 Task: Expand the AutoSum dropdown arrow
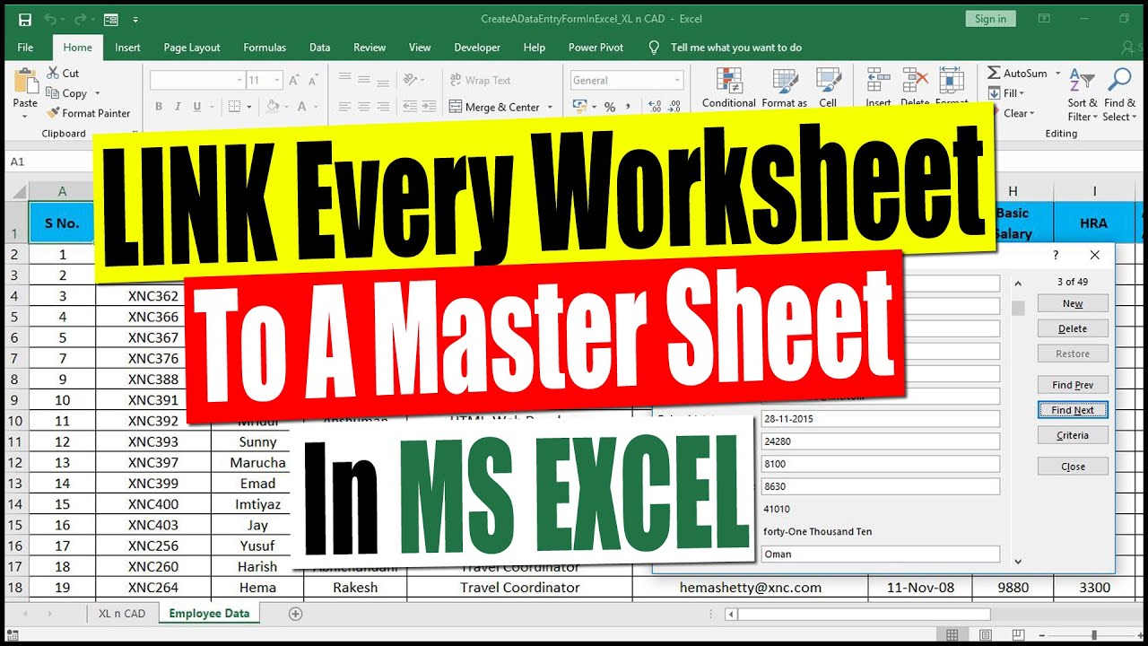1057,73
